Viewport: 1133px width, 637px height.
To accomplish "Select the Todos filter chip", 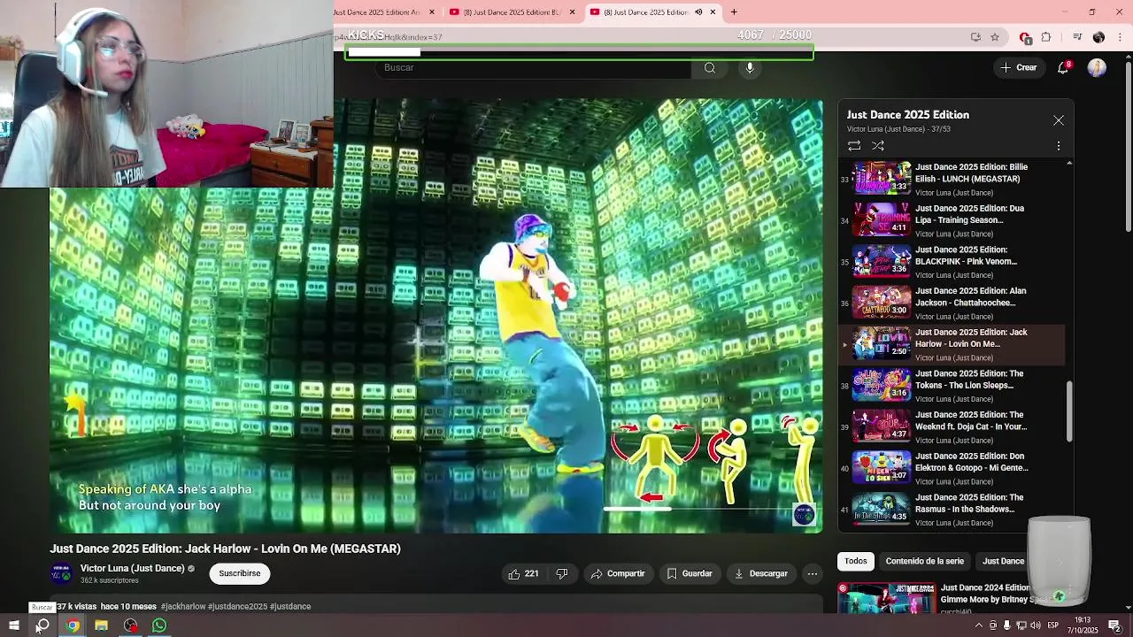I will [x=855, y=561].
